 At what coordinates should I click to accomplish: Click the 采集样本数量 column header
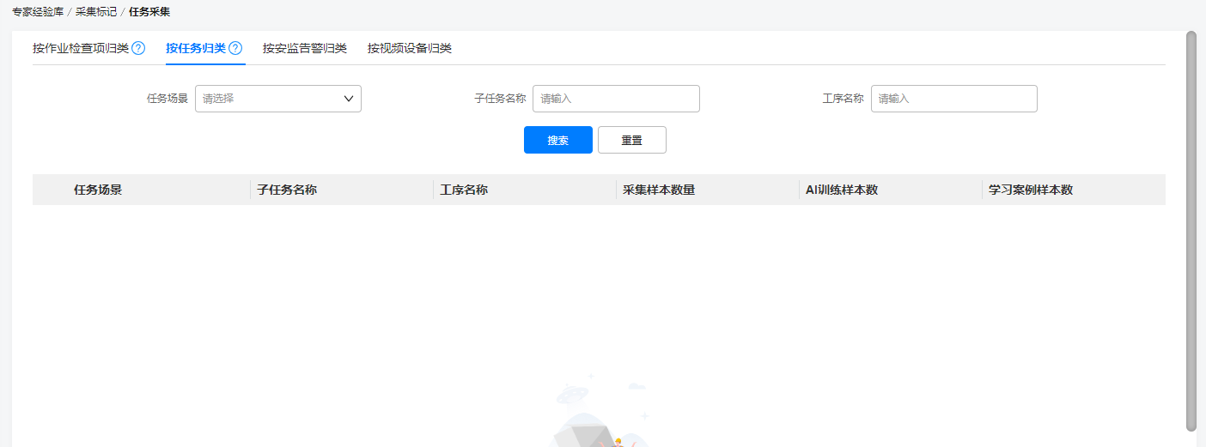(x=659, y=190)
